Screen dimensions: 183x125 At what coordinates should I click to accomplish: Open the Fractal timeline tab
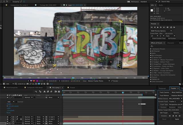pyautogui.click(x=72, y=88)
